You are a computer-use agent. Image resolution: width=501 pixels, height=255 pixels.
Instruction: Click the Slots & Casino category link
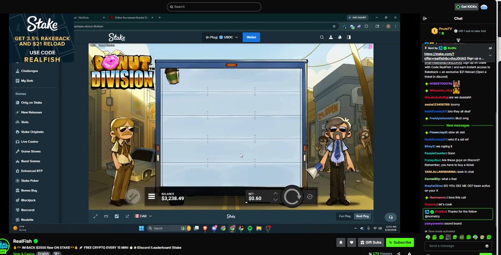(24, 254)
